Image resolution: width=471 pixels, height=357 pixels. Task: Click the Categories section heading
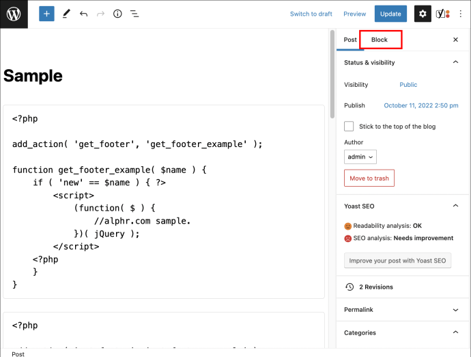click(x=360, y=332)
